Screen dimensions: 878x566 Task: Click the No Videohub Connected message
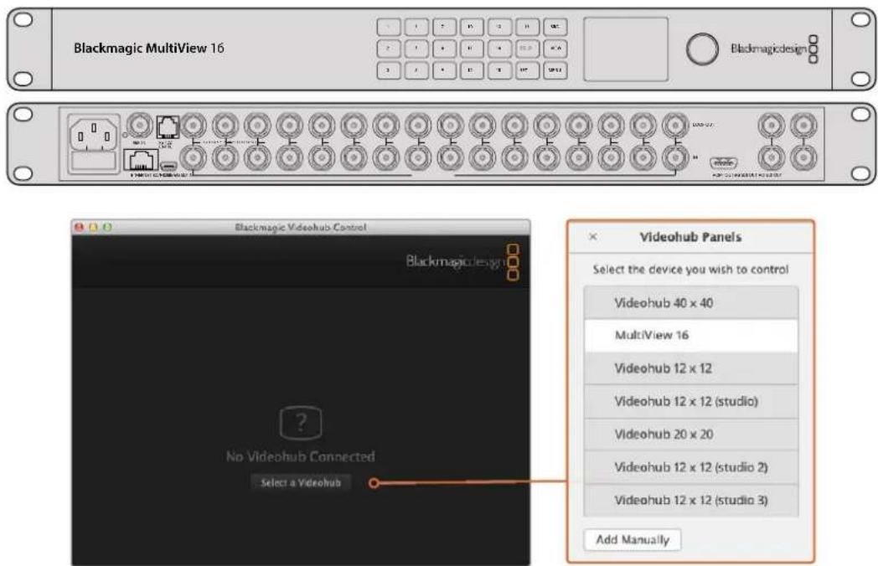301,457
